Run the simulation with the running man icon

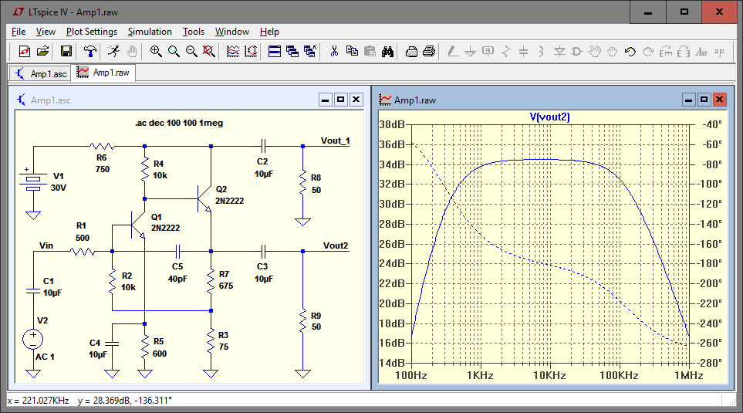[x=113, y=52]
